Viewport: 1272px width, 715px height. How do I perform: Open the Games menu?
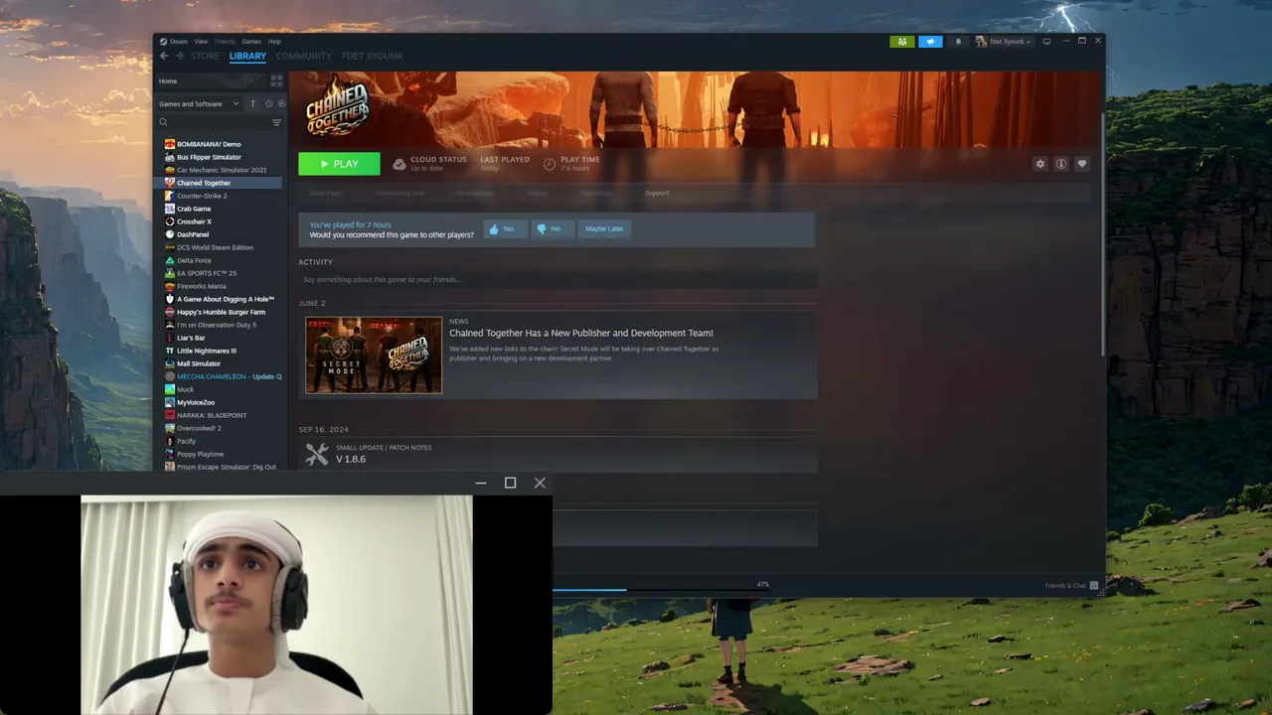click(251, 42)
